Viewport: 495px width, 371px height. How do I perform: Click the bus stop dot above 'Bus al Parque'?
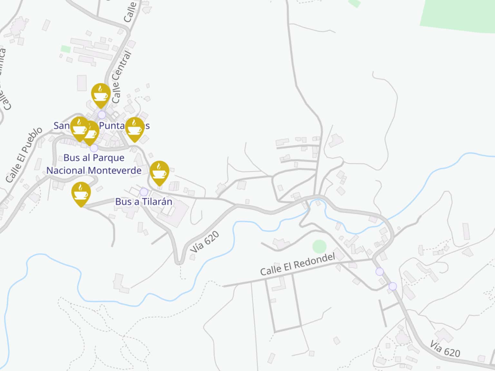tap(94, 148)
